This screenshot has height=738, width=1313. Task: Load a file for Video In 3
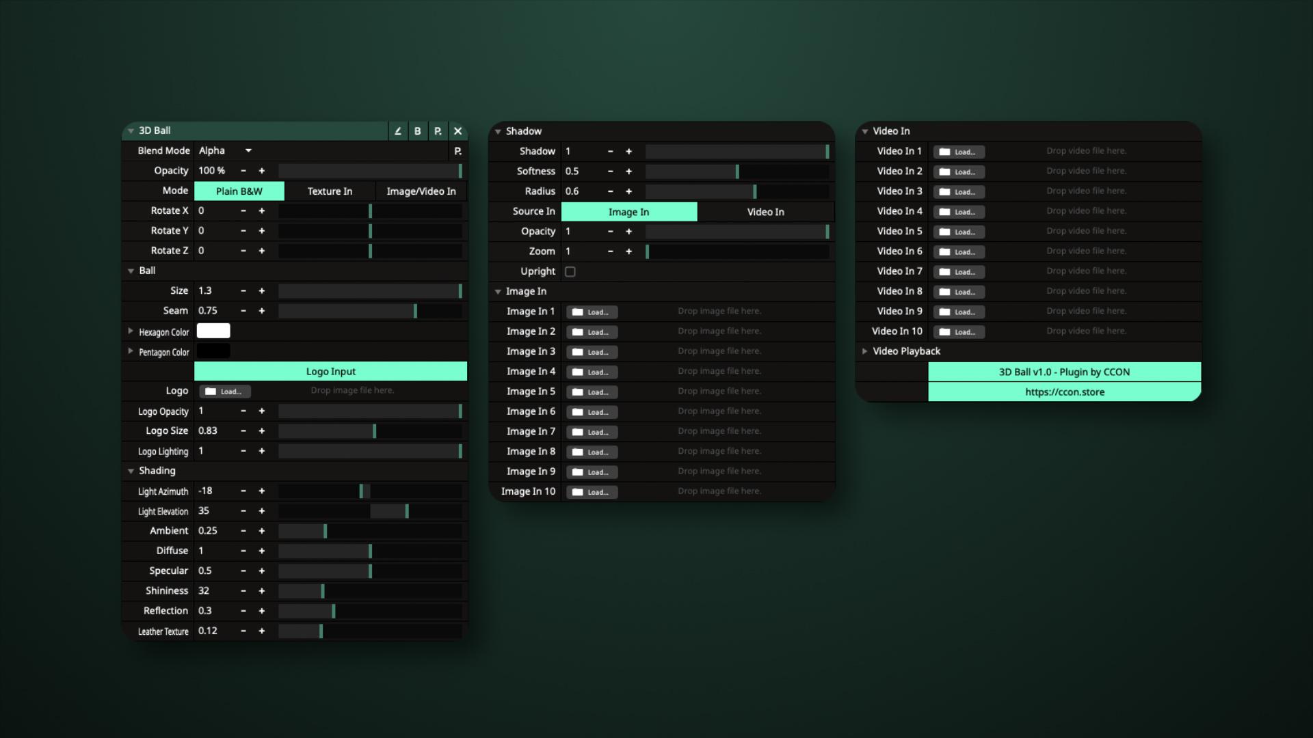[x=959, y=192]
